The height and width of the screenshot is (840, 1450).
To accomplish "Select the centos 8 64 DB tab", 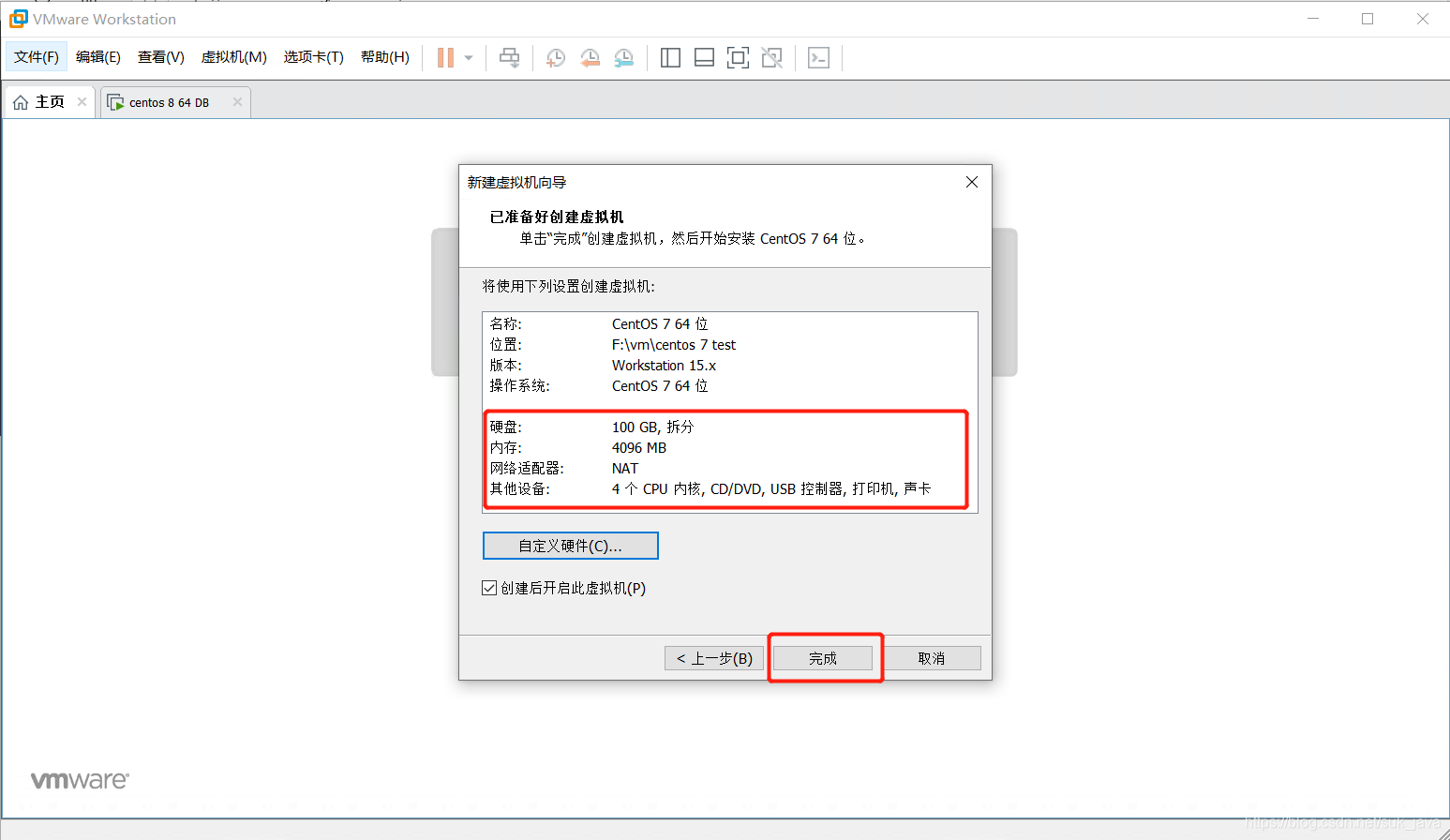I will tap(169, 101).
